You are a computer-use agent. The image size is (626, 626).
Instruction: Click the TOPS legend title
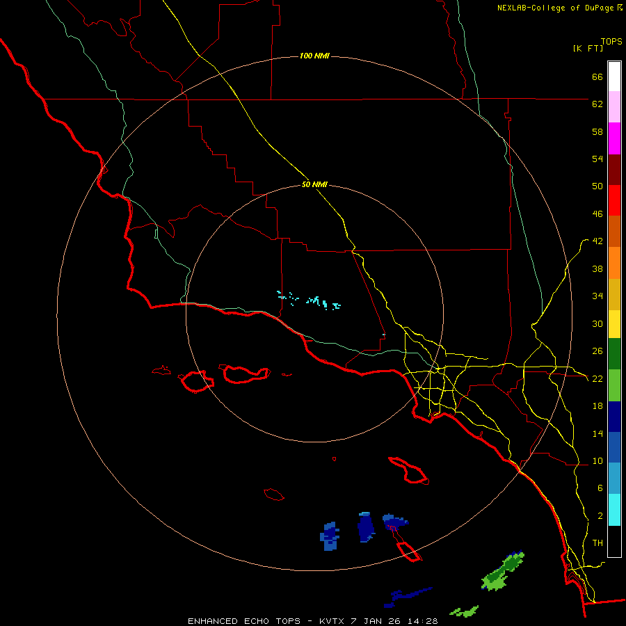pyautogui.click(x=611, y=41)
